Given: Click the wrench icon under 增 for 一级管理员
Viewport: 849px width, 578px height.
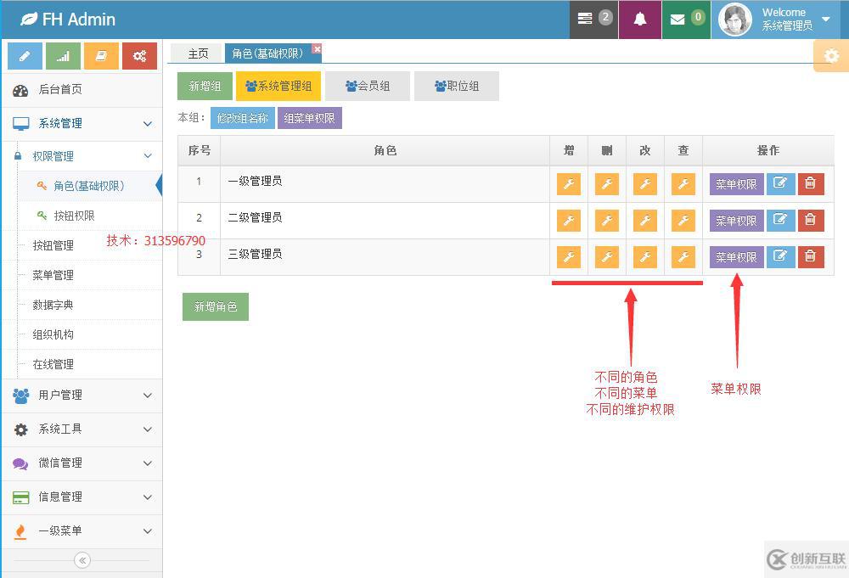Looking at the screenshot, I should [568, 183].
